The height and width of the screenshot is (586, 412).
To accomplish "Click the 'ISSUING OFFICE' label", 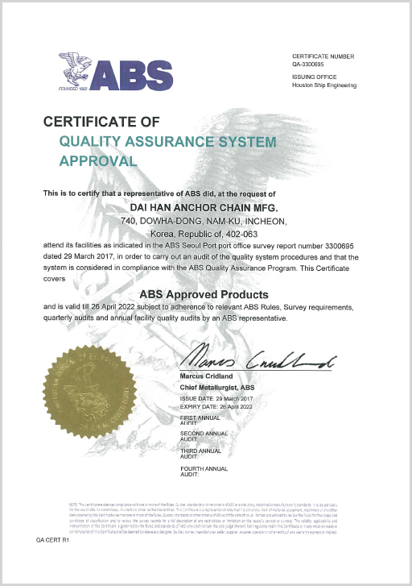I will 314,77.
